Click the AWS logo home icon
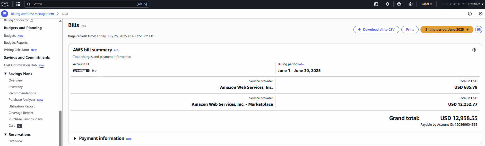485x146 pixels. (x=5, y=4)
